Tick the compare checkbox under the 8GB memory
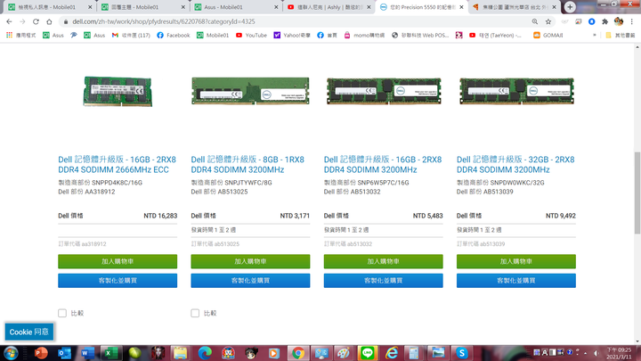This screenshot has height=361, width=641. pos(195,313)
